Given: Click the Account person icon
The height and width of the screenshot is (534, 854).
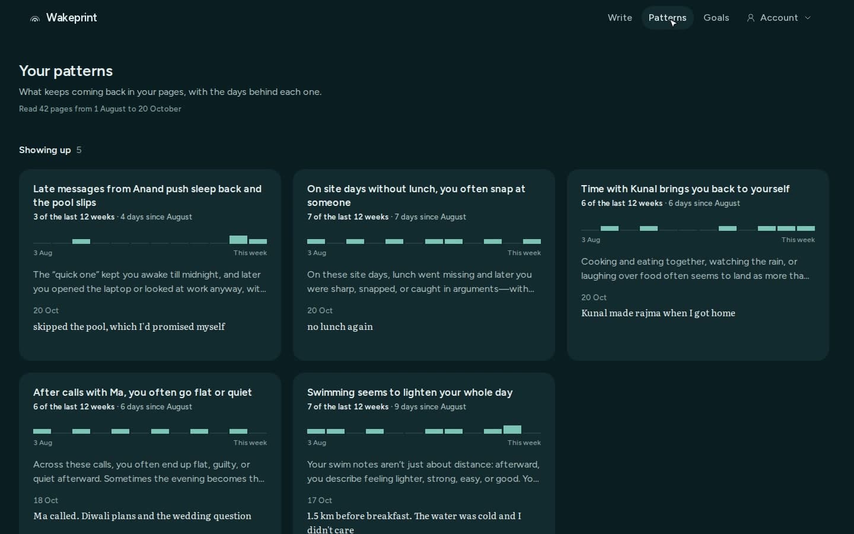Looking at the screenshot, I should (751, 18).
